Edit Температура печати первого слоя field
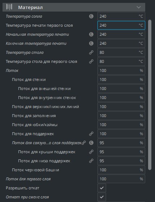This screenshot has height=202, width=155. [121, 25]
